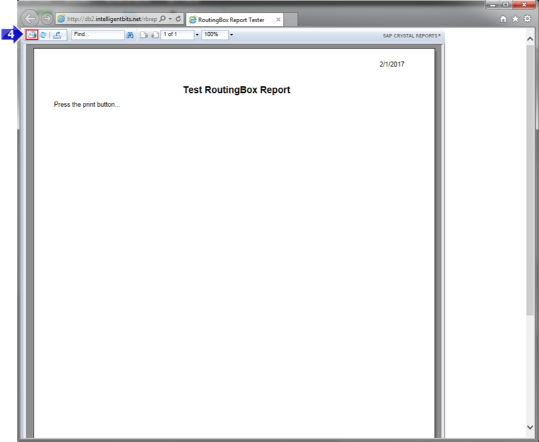Close the Internet Explorer window
The width and height of the screenshot is (539, 442).
(x=524, y=5)
